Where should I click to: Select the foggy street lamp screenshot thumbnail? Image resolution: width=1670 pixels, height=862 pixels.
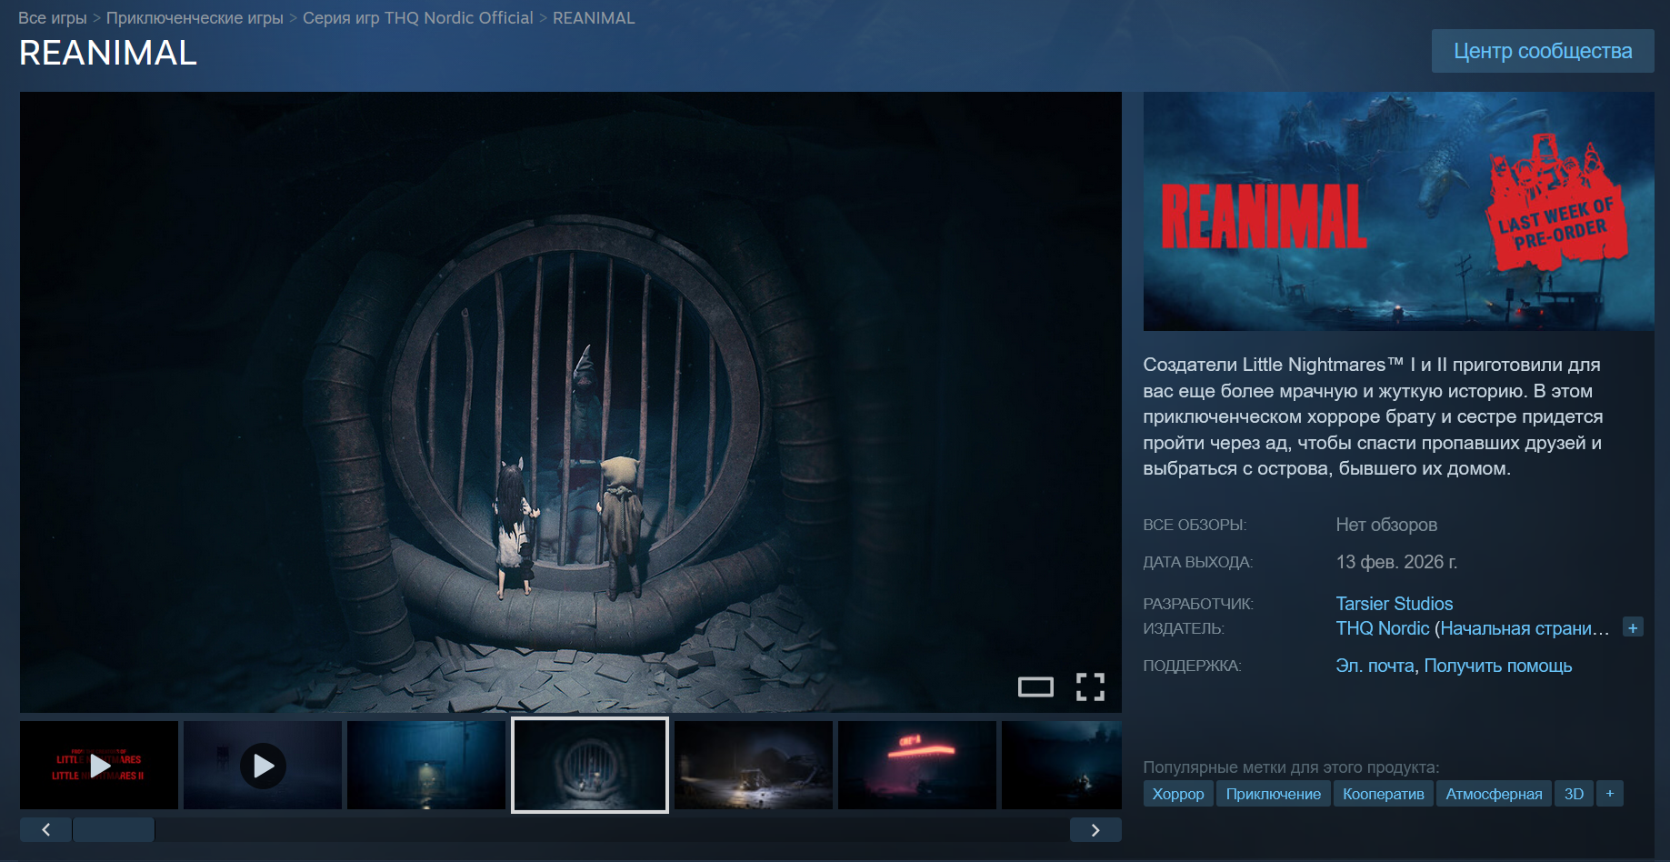tap(426, 766)
